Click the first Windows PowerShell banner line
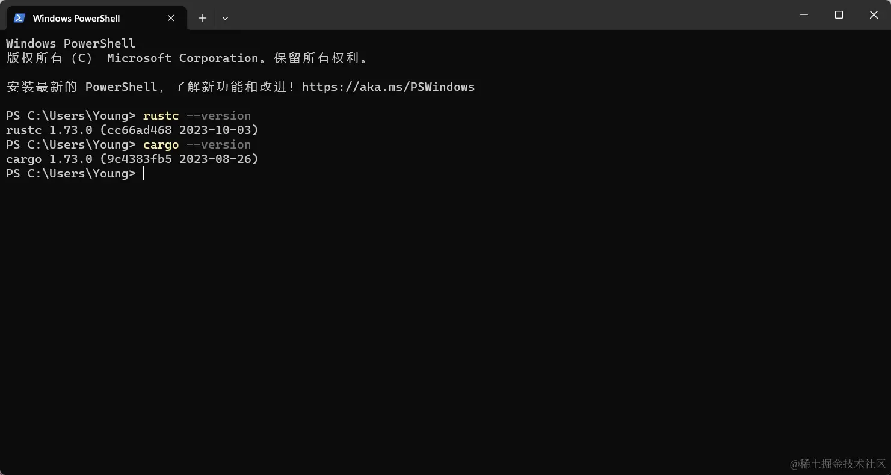The image size is (891, 475). [70, 43]
